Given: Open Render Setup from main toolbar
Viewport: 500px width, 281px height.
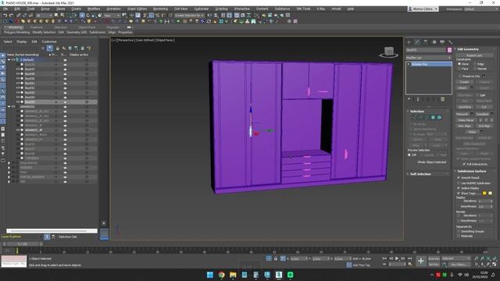Looking at the screenshot, I should 264,15.
